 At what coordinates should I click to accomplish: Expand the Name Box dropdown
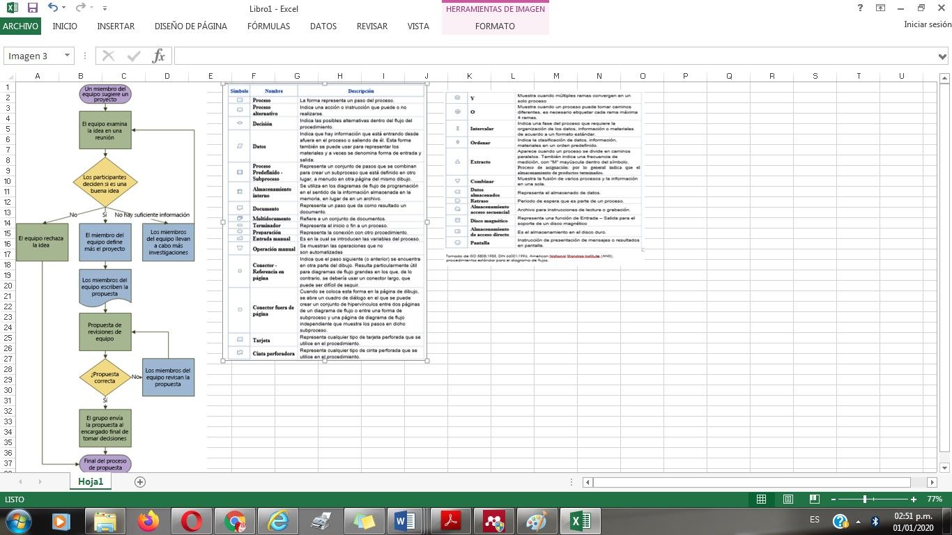pyautogui.click(x=68, y=56)
